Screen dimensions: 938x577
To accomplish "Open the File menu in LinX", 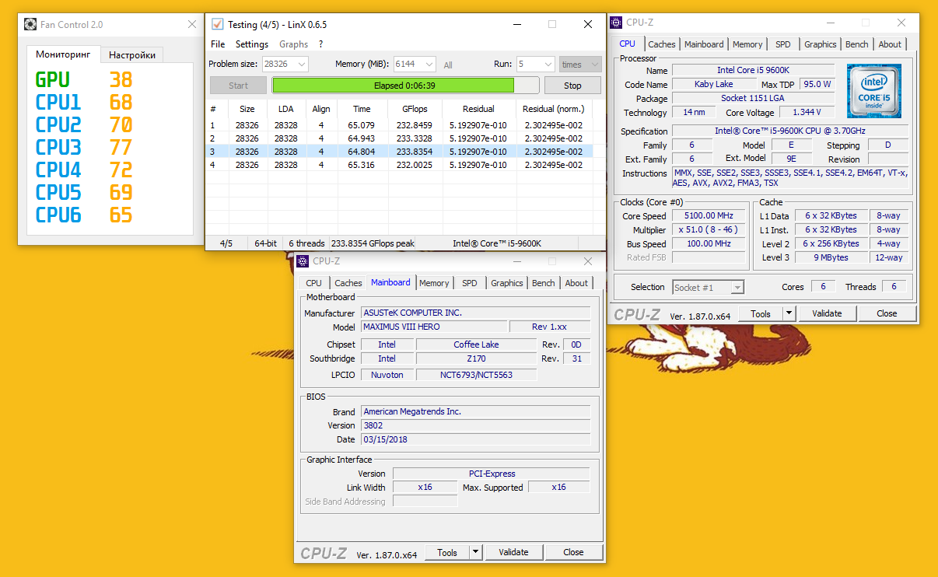I will (218, 44).
